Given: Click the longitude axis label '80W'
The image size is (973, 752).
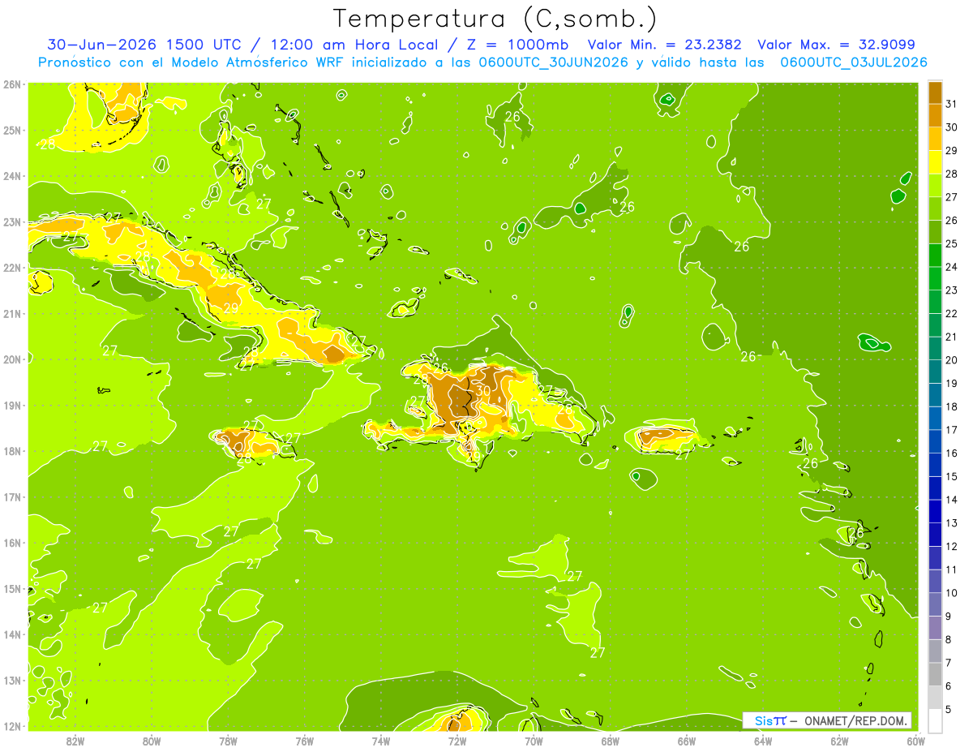Looking at the screenshot, I should coord(152,741).
